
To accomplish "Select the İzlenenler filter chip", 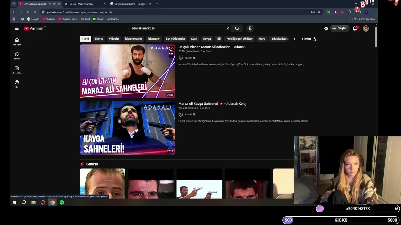I will click(154, 39).
